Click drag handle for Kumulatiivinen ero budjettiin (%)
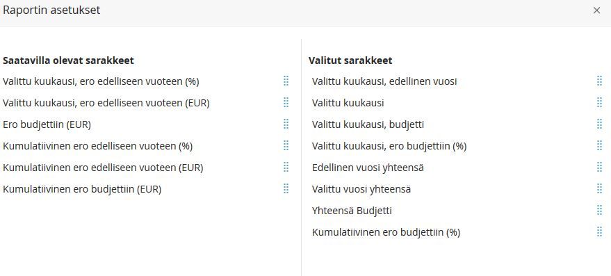 click(600, 232)
